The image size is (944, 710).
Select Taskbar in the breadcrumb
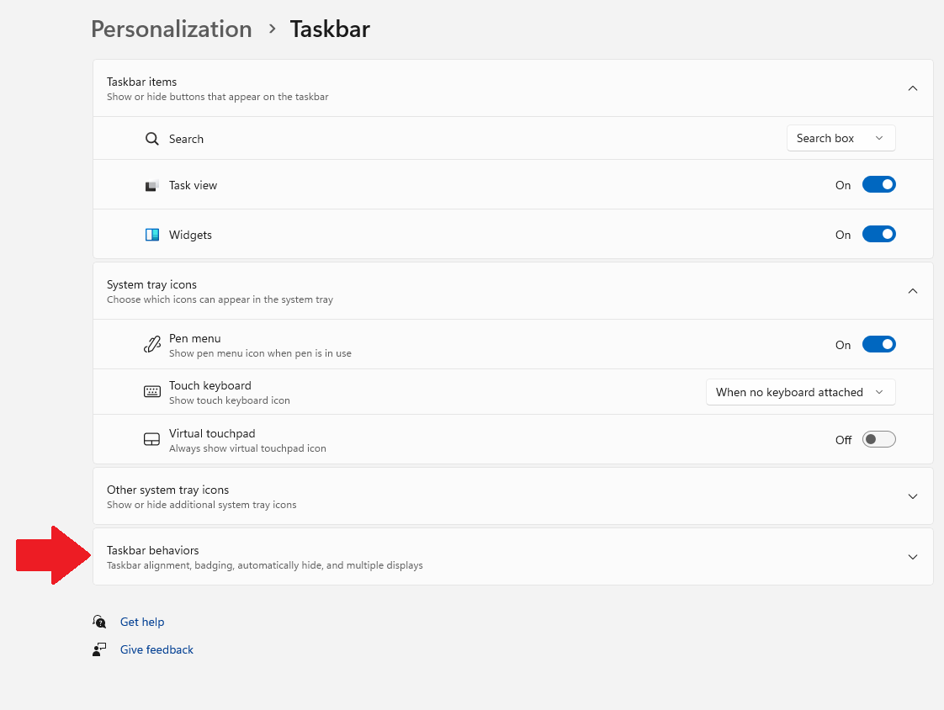click(x=330, y=29)
